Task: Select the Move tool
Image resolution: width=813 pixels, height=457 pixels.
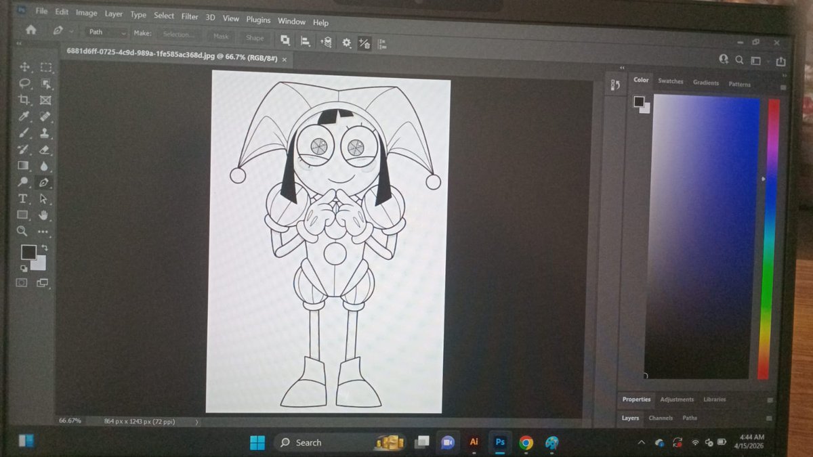Action: pos(24,66)
